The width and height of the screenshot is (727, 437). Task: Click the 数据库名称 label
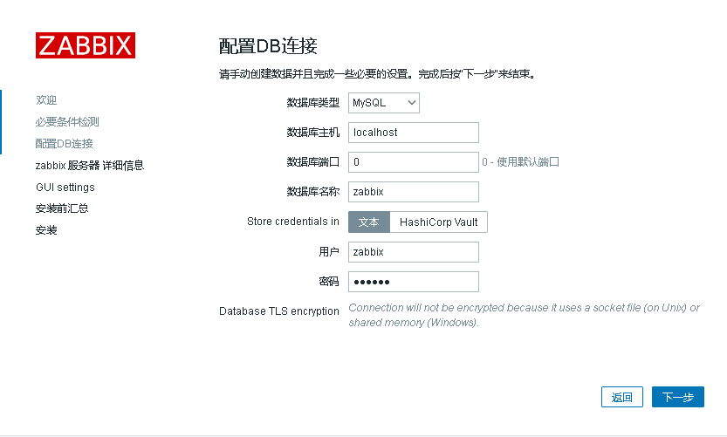pos(313,192)
